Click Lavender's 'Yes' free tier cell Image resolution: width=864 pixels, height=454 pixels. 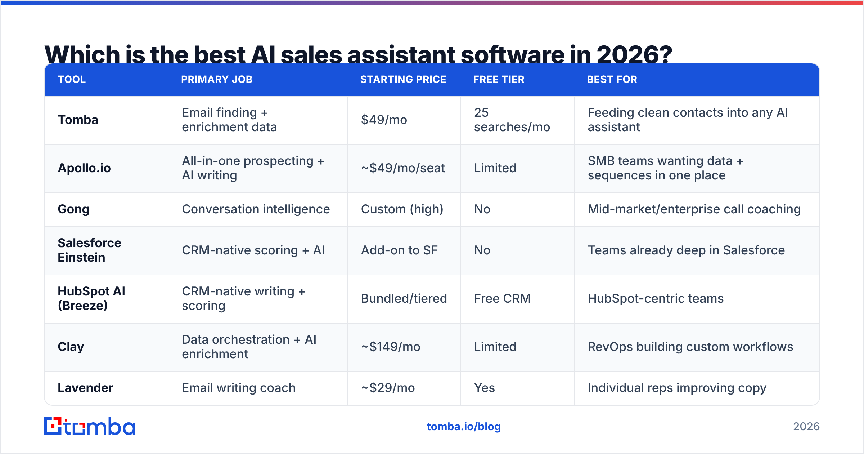[517, 388]
